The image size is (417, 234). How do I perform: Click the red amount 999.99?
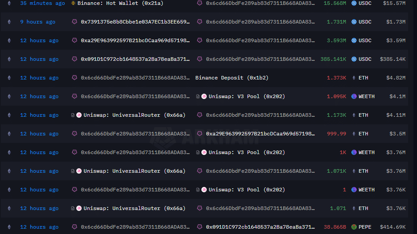tap(336, 134)
